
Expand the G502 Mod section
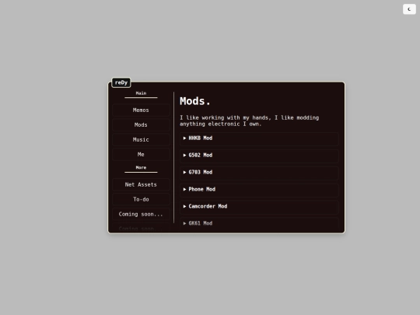point(259,156)
